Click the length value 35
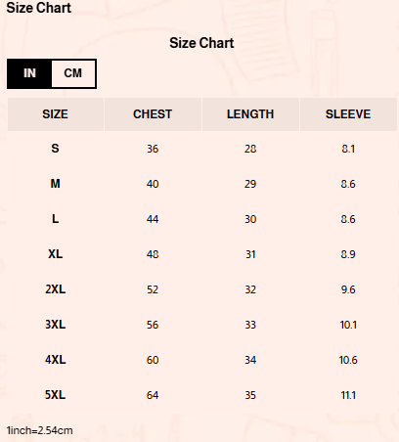Image resolution: width=399 pixels, height=442 pixels. (250, 395)
